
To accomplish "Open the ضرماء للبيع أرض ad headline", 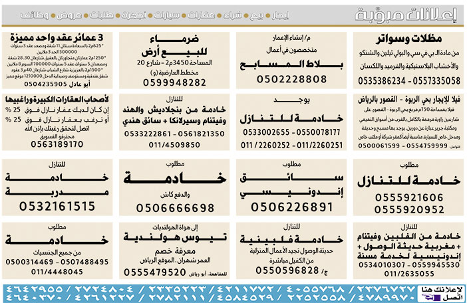I will coord(174,45).
